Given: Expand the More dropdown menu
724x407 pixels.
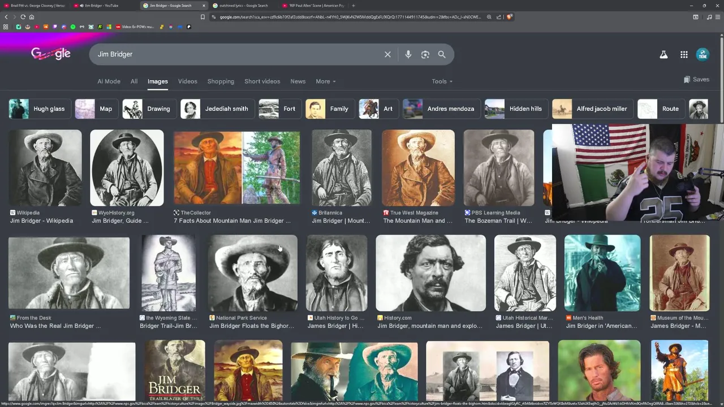Looking at the screenshot, I should click(x=326, y=81).
